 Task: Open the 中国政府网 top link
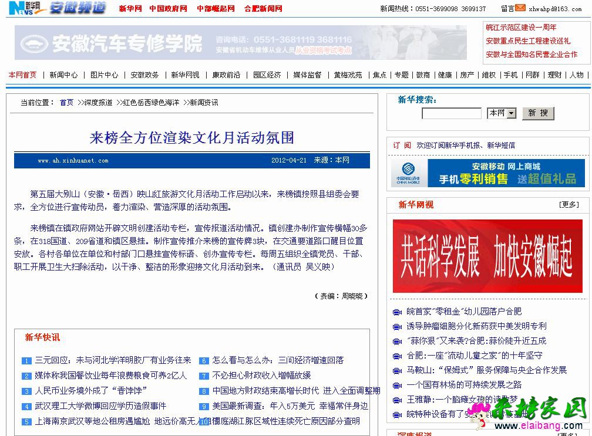click(168, 9)
